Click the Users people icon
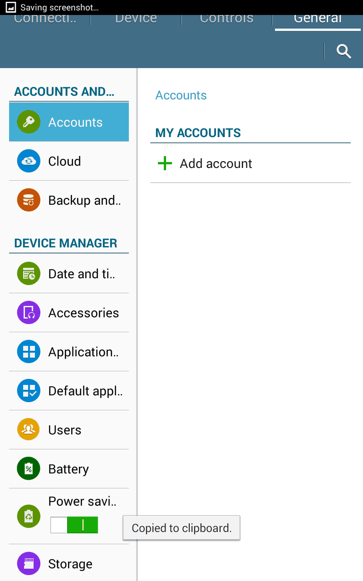363x581 pixels. (29, 430)
